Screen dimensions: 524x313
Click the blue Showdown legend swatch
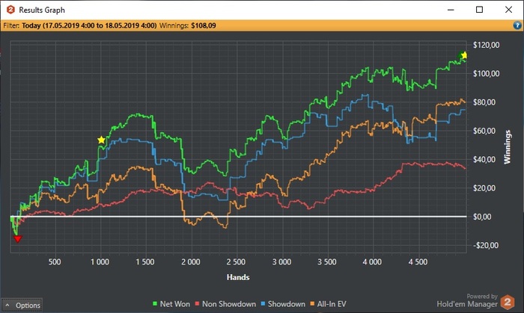click(263, 304)
